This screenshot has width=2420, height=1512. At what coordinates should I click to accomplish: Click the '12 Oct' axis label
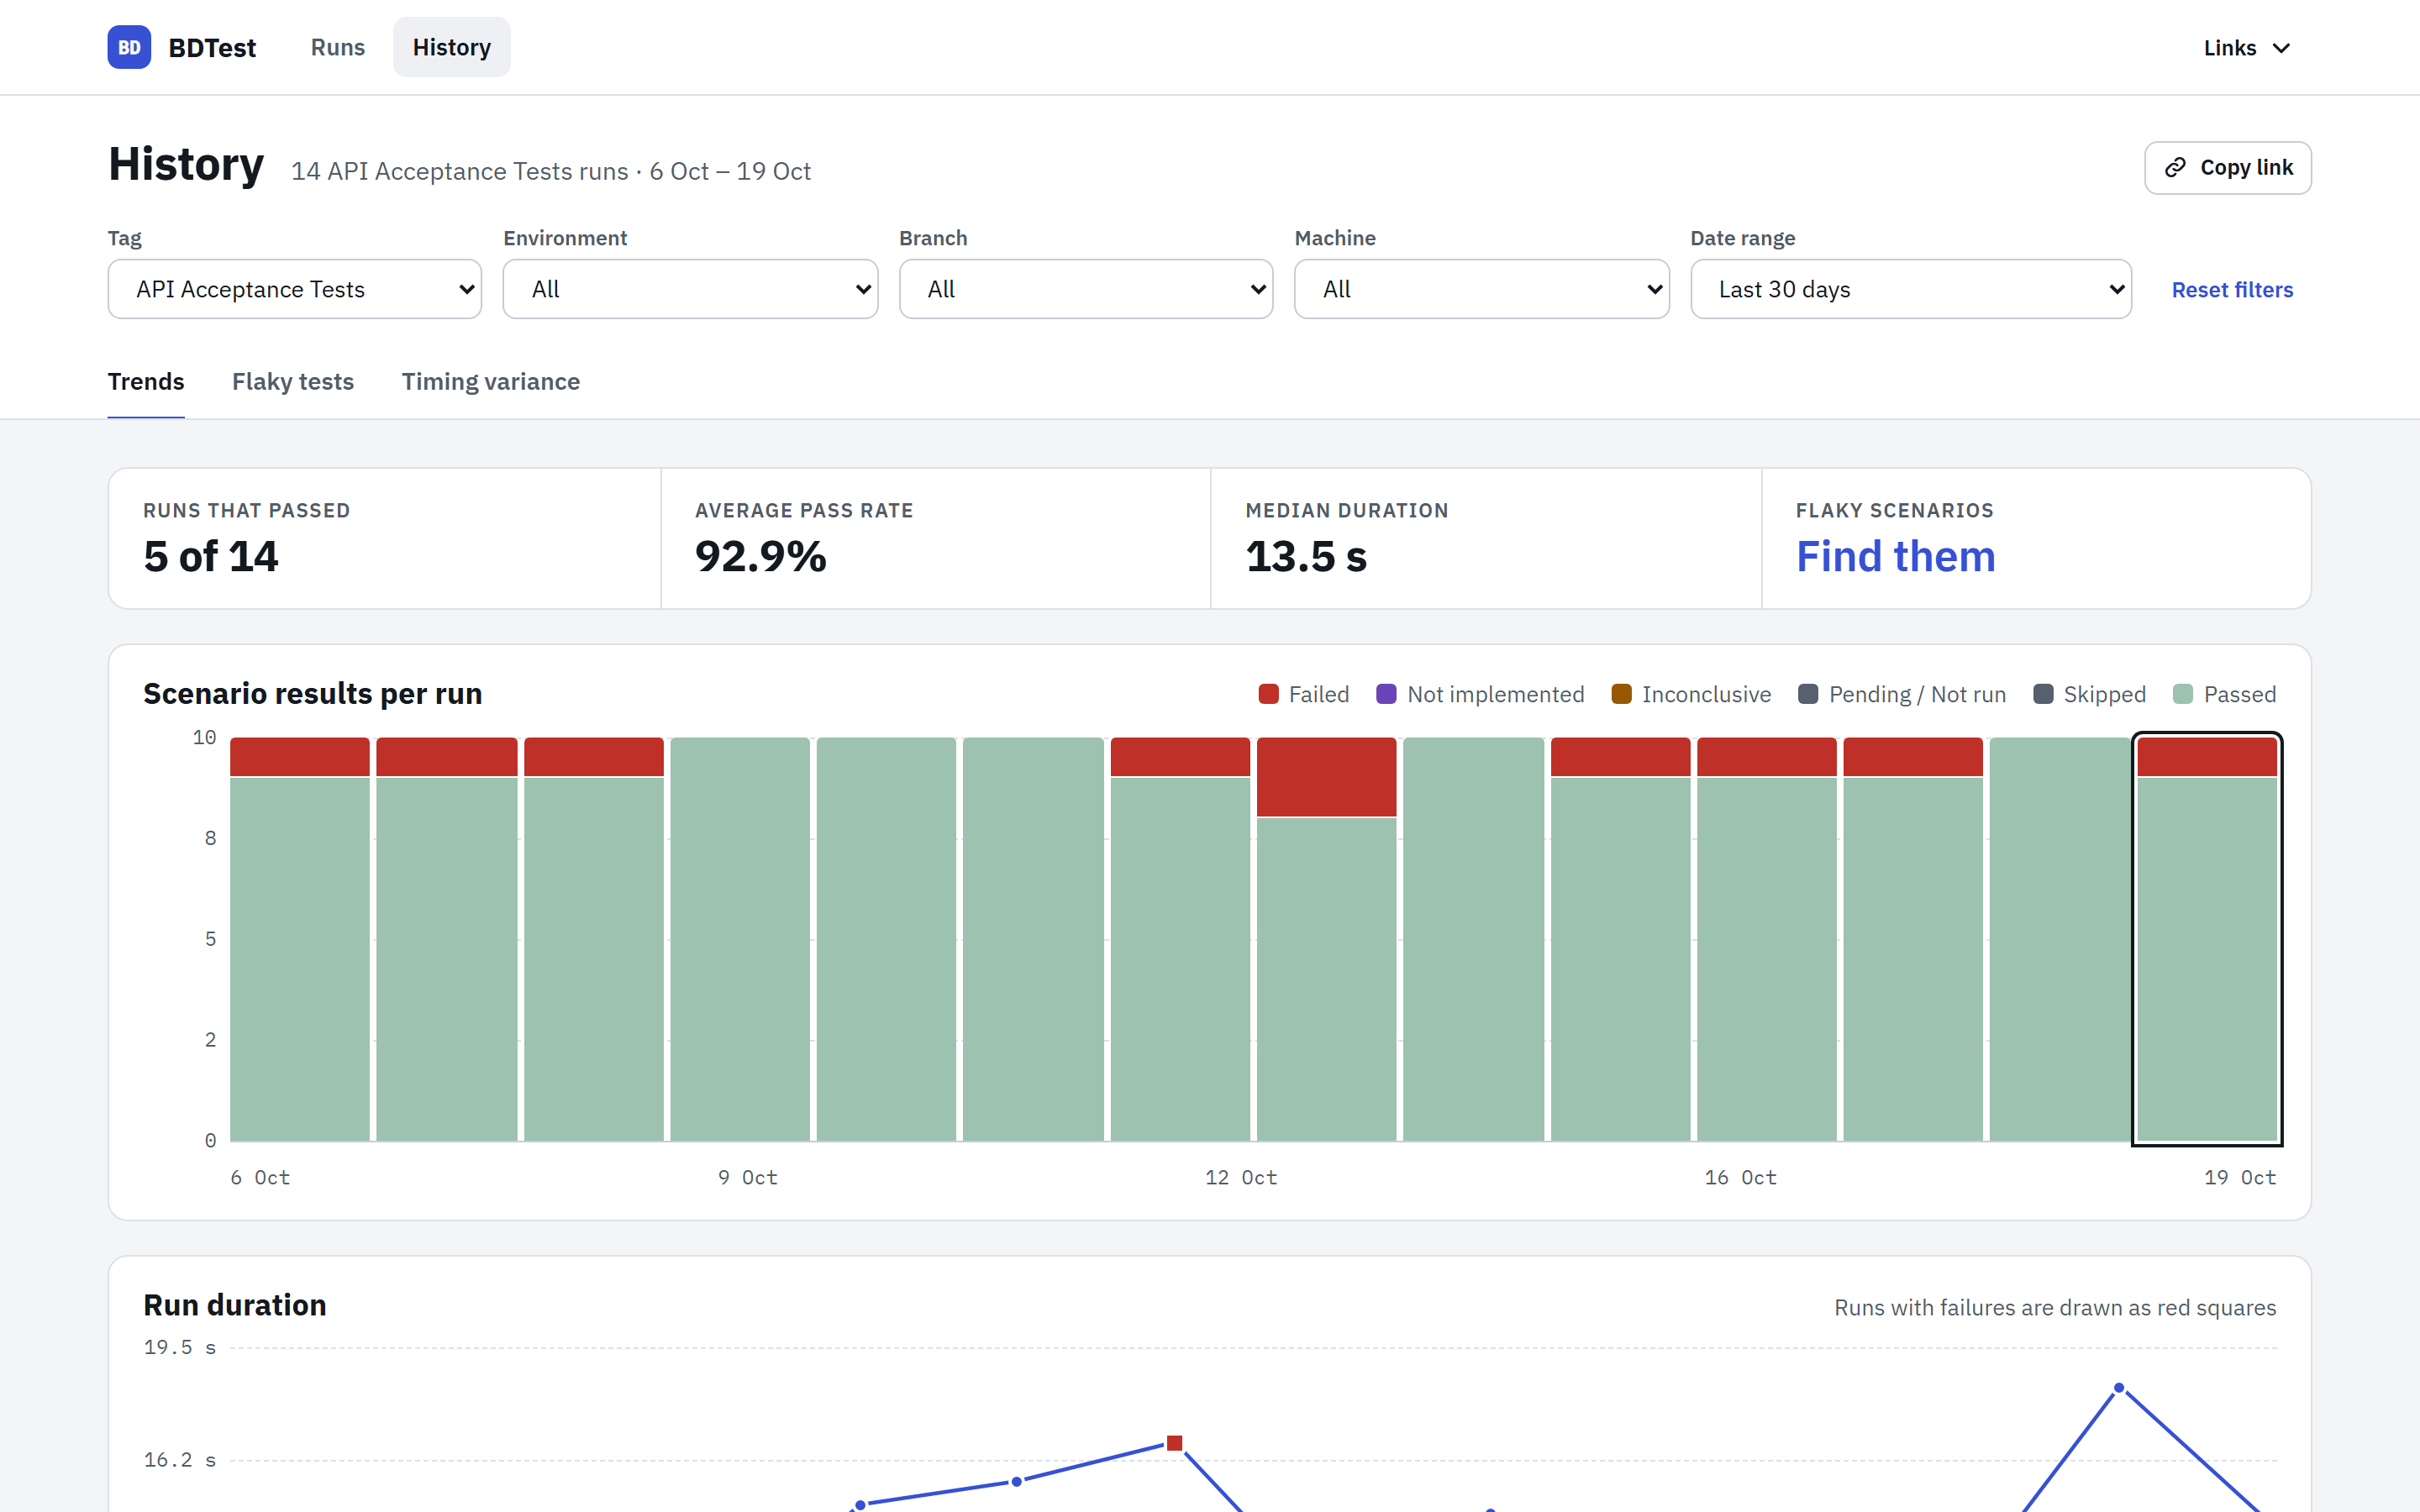click(1241, 1178)
